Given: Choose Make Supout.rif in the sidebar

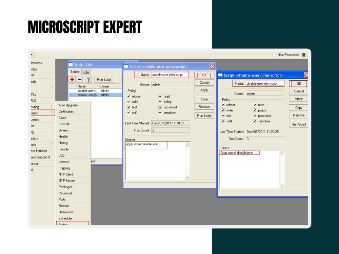Looking at the screenshot, I should click(x=43, y=157).
